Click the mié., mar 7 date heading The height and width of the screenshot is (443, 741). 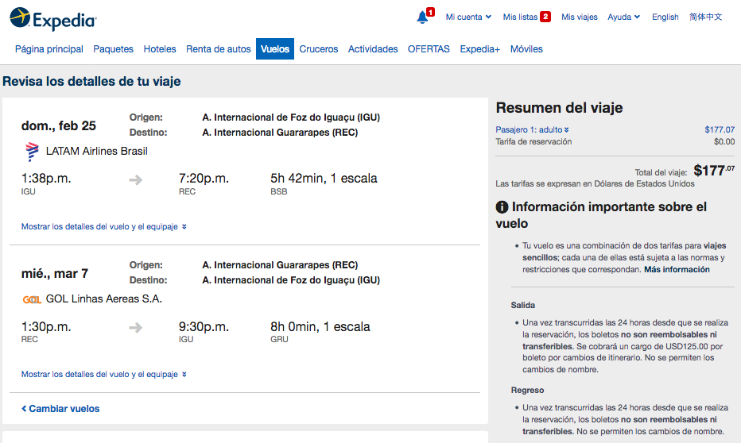[x=55, y=274]
